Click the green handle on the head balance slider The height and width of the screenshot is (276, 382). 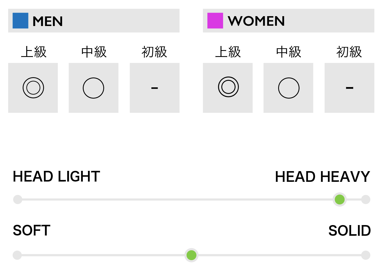(340, 199)
